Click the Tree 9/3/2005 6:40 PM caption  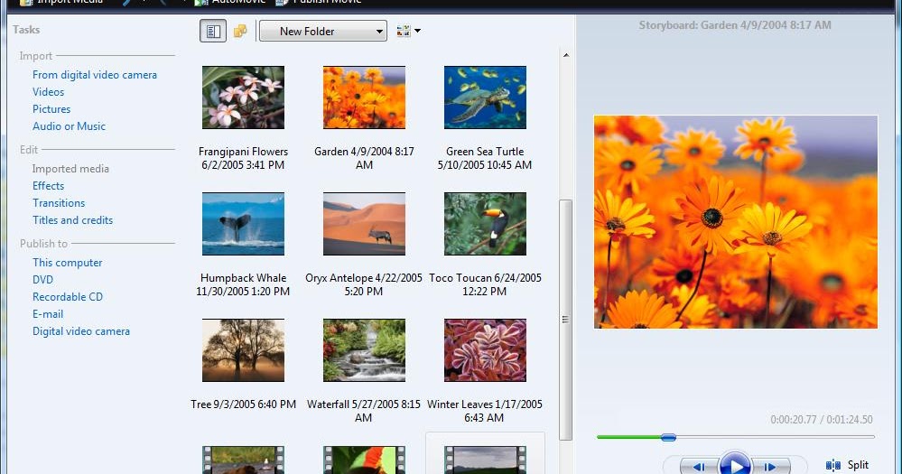pyautogui.click(x=244, y=404)
